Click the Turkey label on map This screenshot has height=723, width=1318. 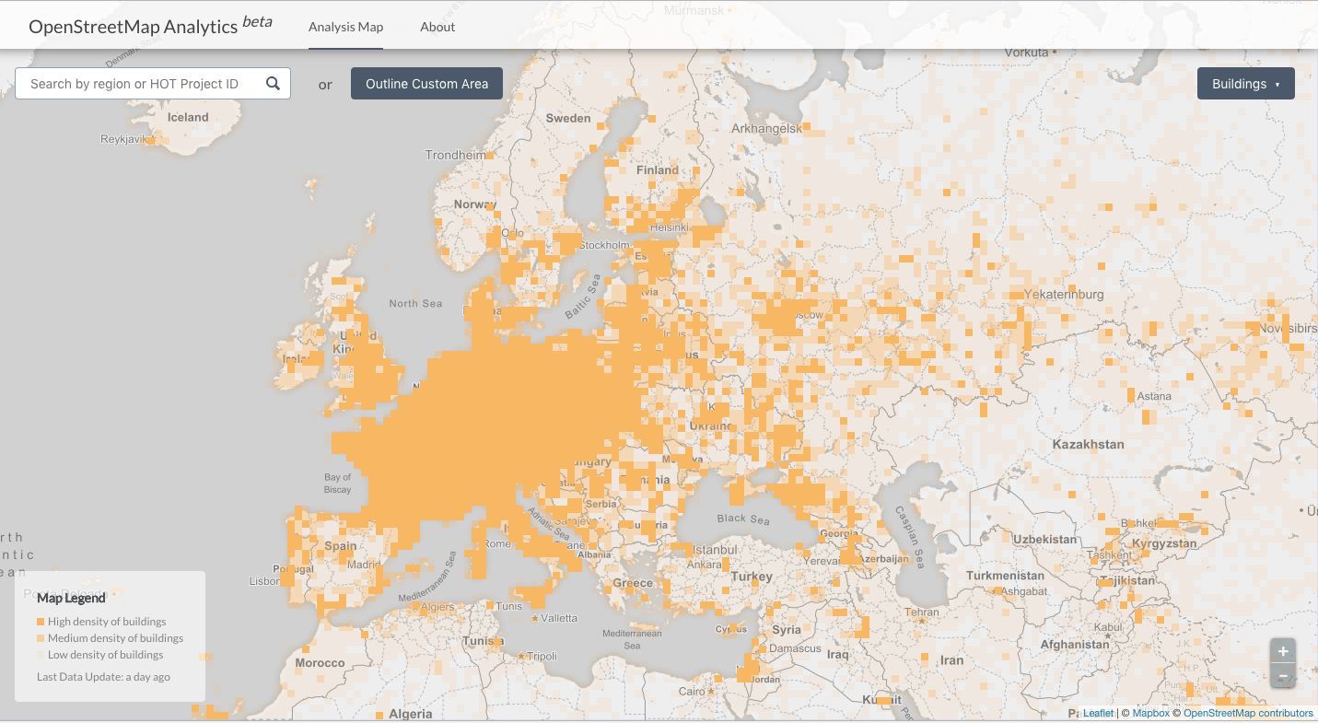coord(752,577)
